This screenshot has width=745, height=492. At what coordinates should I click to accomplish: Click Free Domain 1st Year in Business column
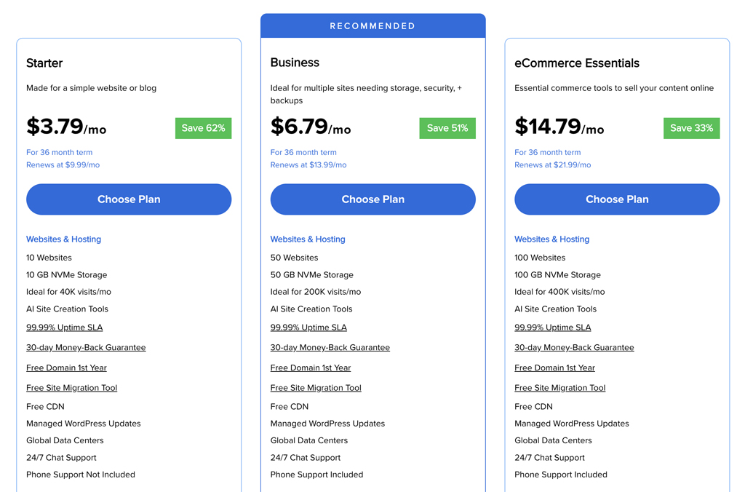click(x=311, y=368)
